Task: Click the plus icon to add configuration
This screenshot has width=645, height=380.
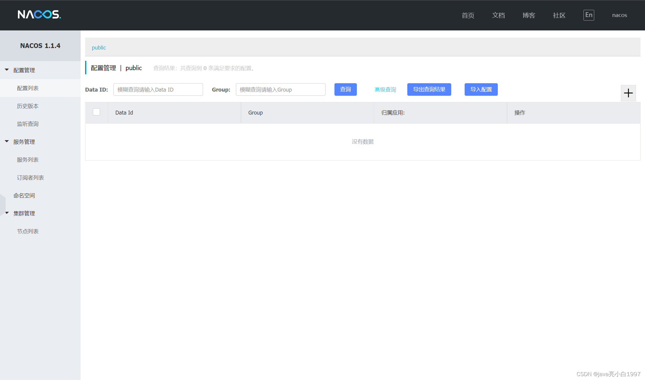Action: point(628,93)
